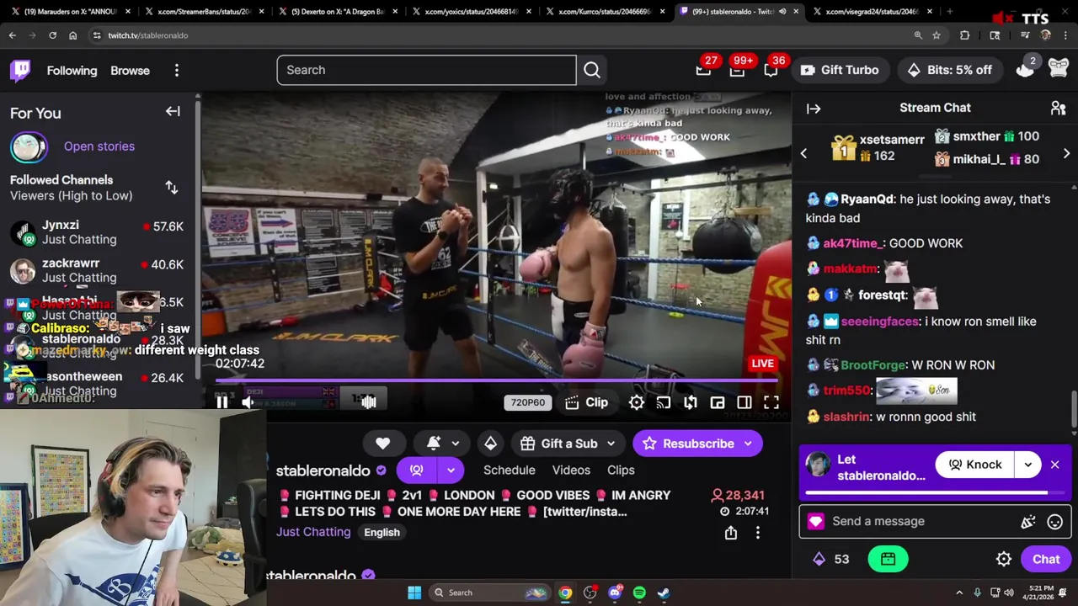
Task: Open the three-dot More menu beside Browse
Action: (177, 71)
